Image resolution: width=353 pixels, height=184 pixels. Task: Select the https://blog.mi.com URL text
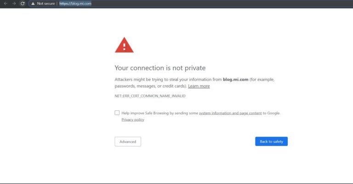pos(75,4)
